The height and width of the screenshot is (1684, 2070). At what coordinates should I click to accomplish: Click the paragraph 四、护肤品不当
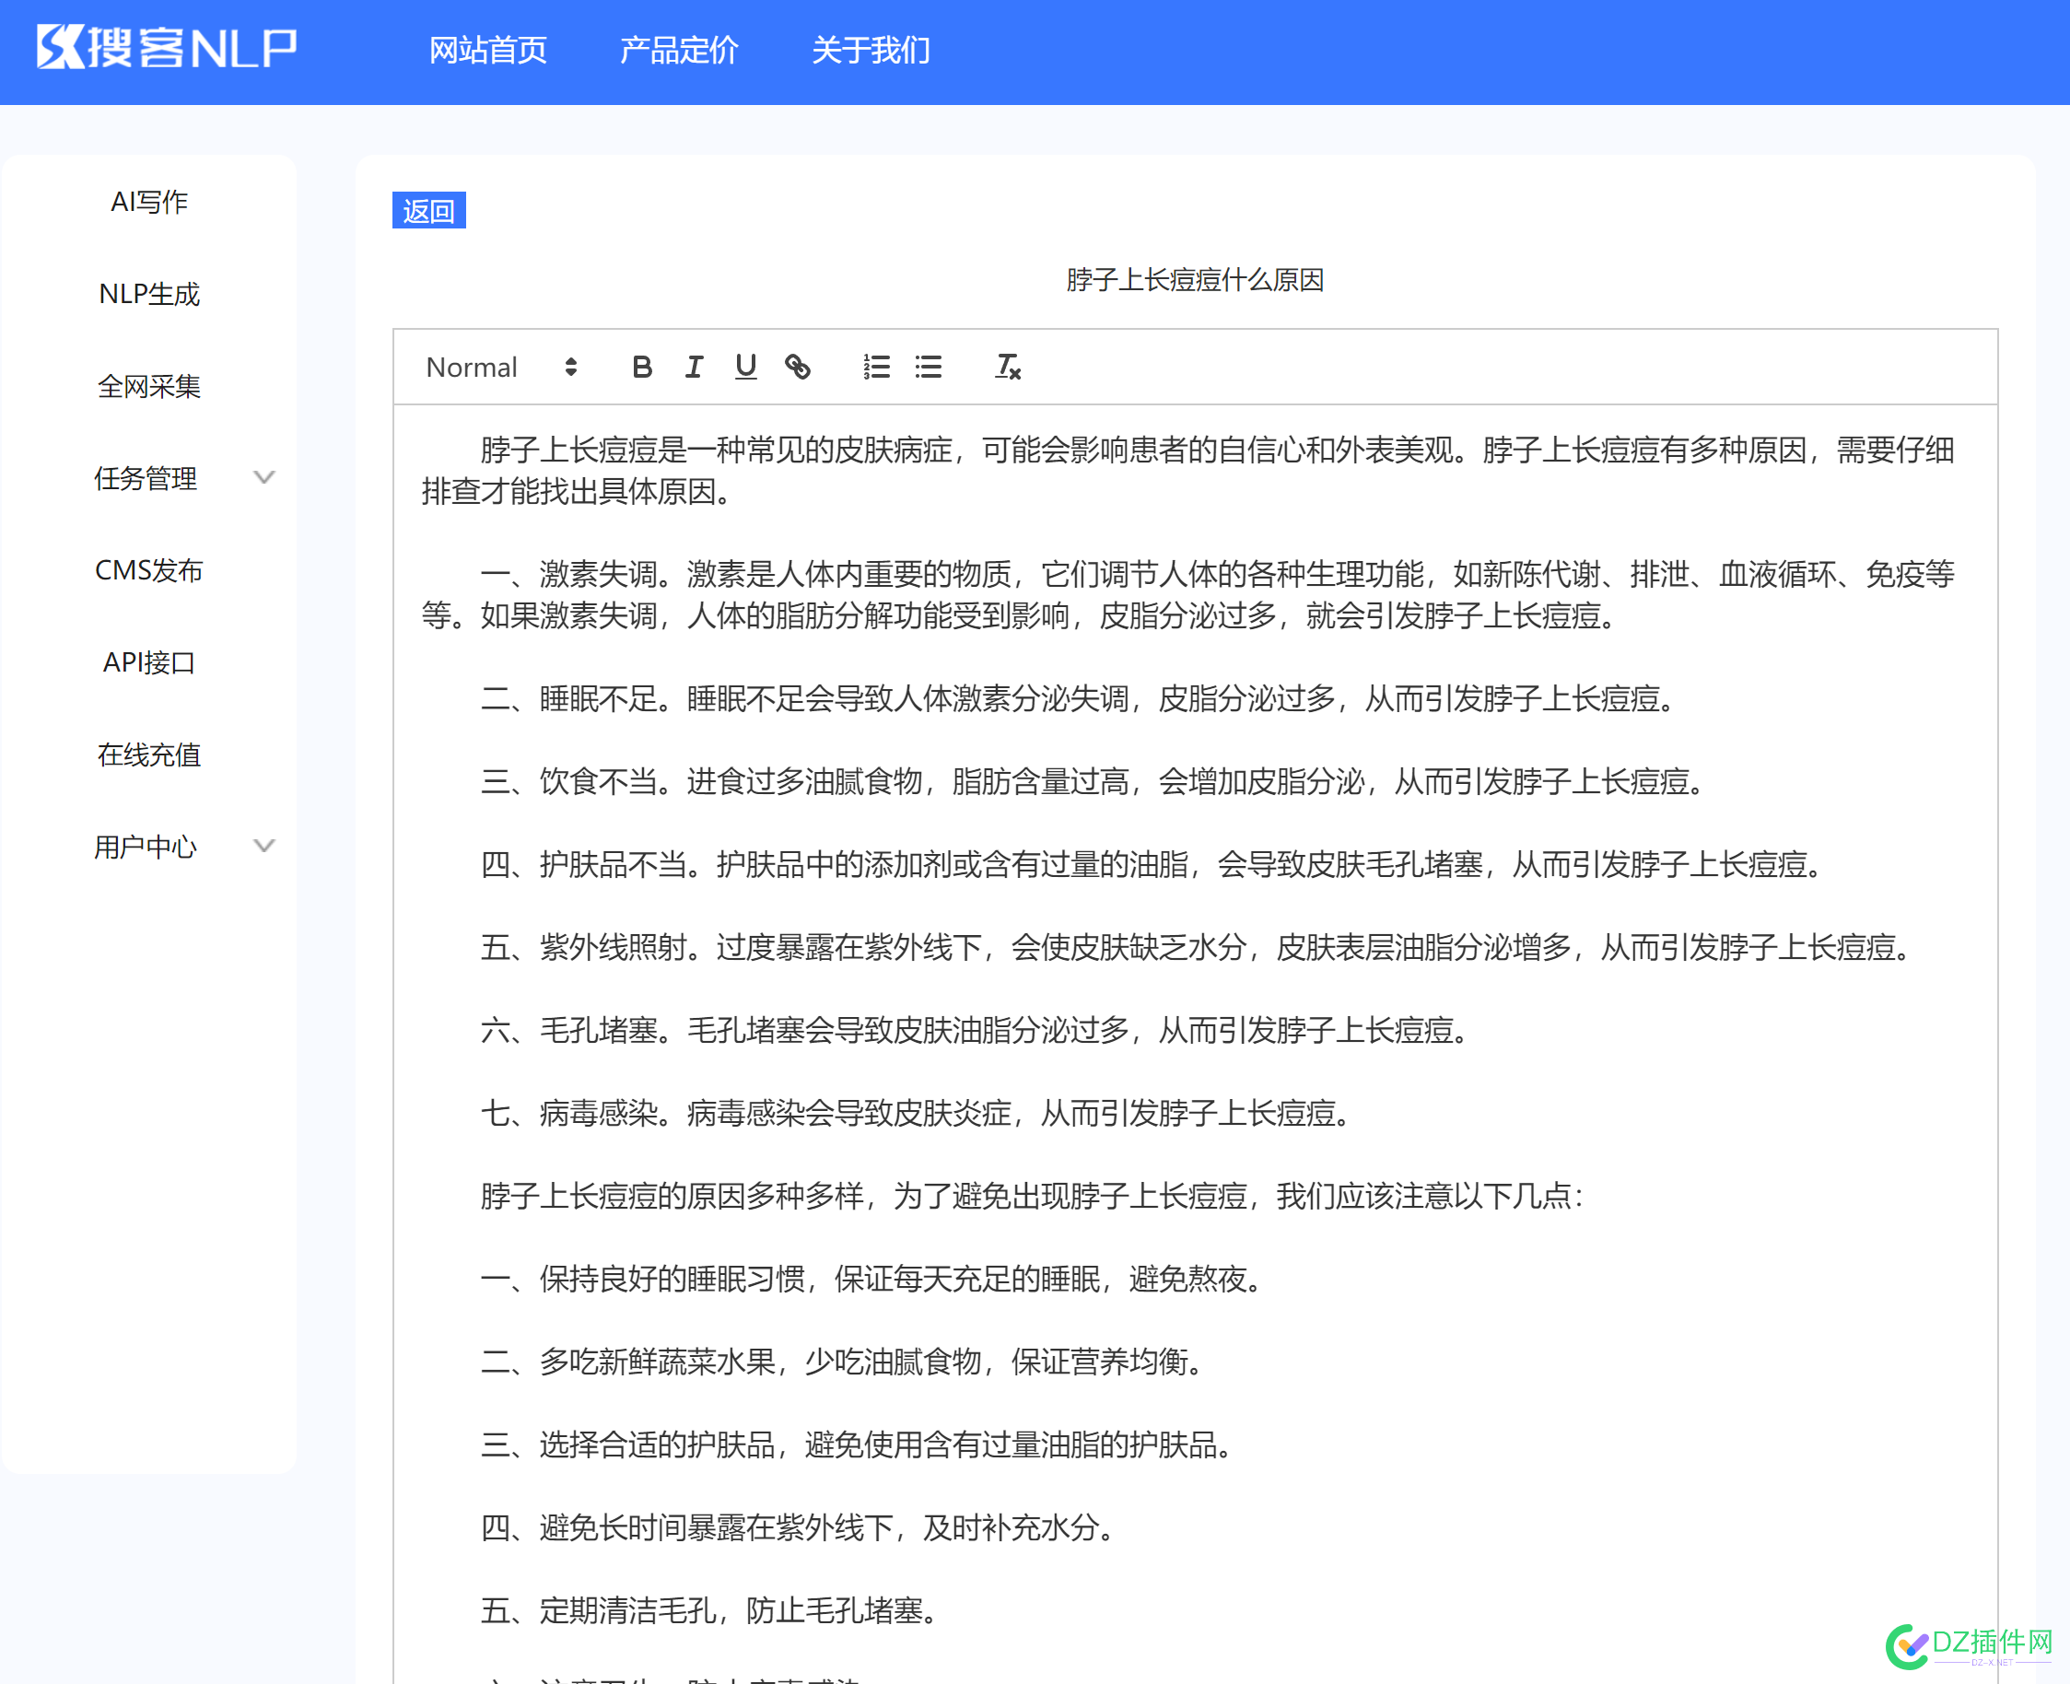point(1152,863)
